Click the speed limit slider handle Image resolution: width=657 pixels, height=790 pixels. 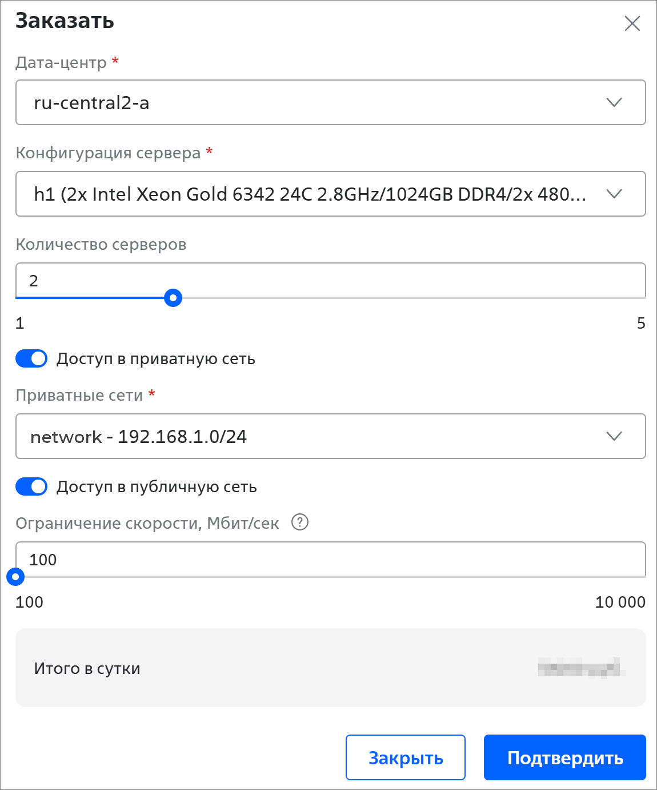click(15, 577)
